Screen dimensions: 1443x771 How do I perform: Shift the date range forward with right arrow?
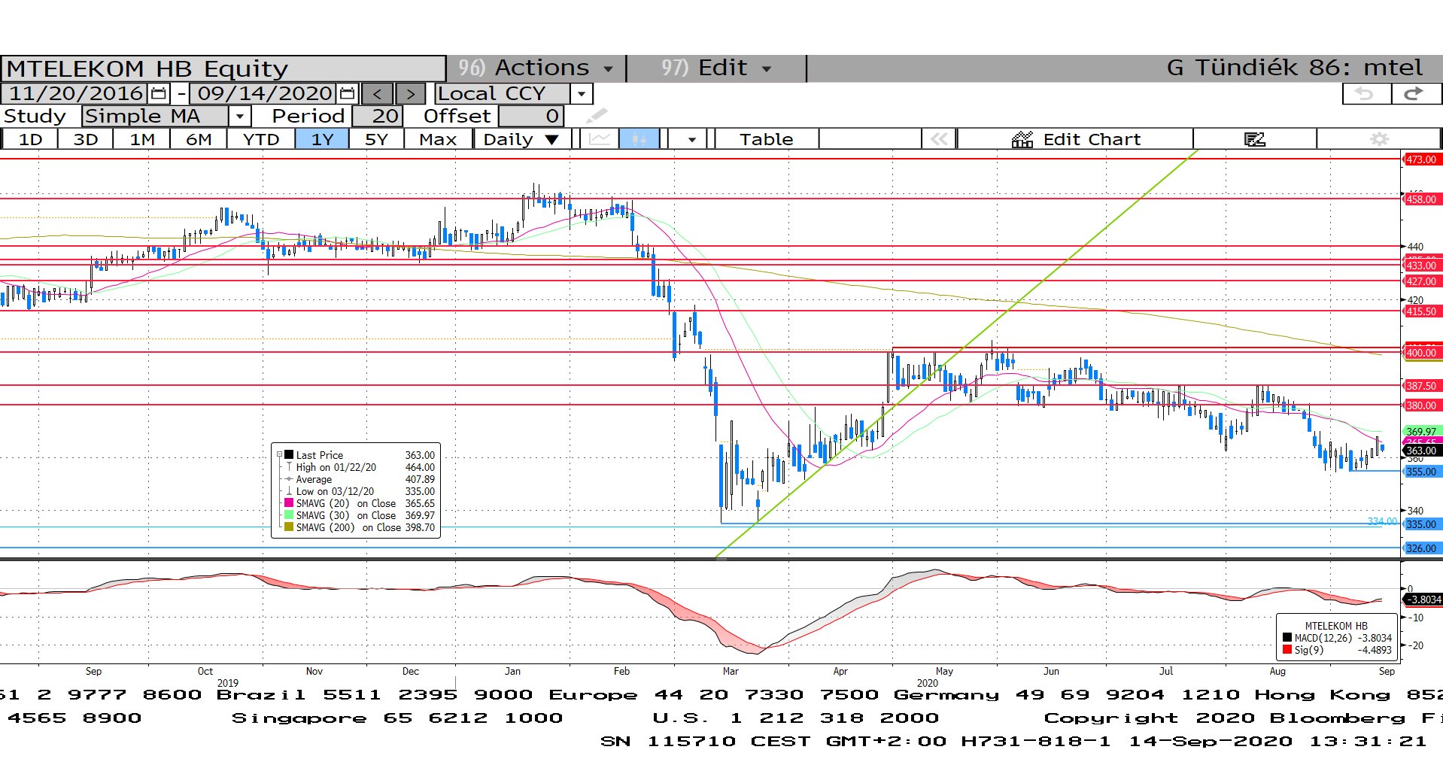click(411, 94)
